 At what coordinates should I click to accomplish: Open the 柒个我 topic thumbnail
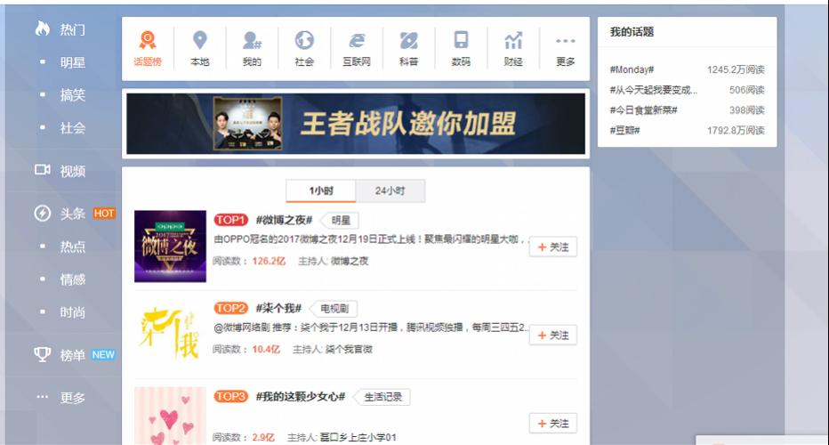coord(170,335)
